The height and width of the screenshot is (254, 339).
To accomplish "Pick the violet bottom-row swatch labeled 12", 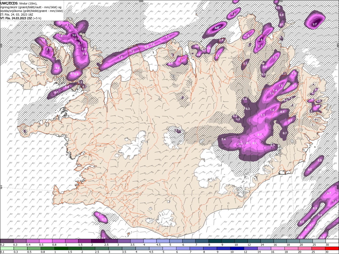I will (251, 248).
